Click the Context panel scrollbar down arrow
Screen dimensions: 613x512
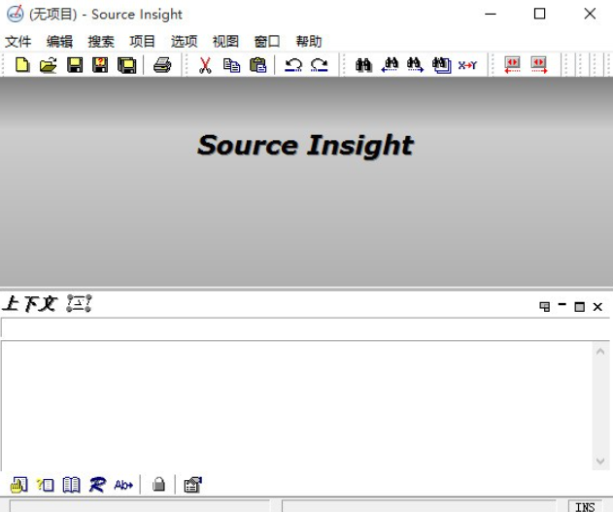click(x=600, y=461)
